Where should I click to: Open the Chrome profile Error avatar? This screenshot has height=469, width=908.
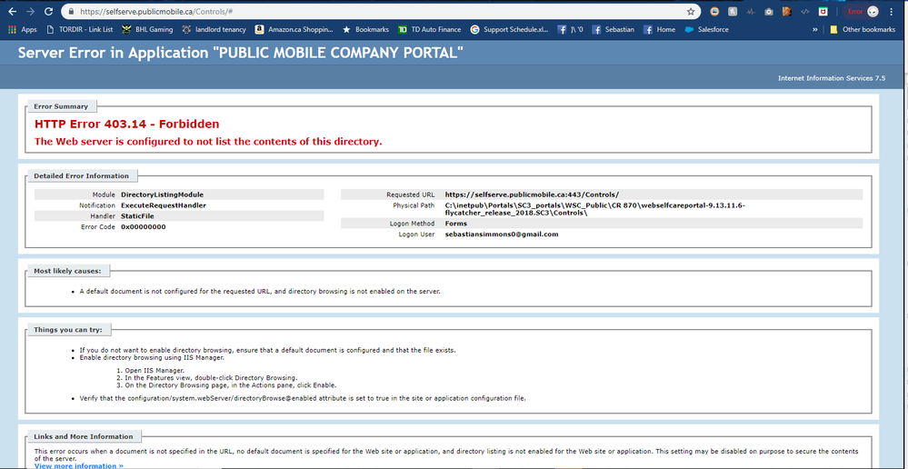tap(862, 12)
